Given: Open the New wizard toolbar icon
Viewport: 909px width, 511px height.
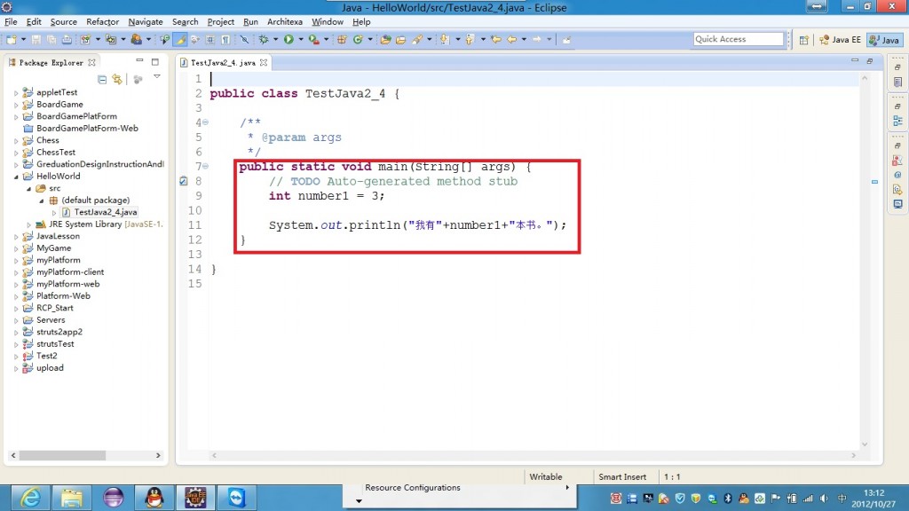Looking at the screenshot, I should (x=12, y=39).
